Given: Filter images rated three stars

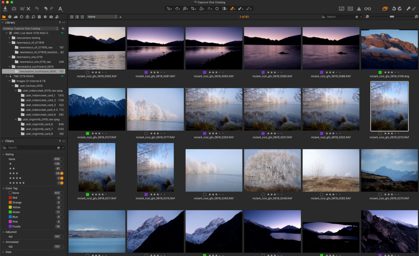Looking at the screenshot, I should pyautogui.click(x=13, y=173).
